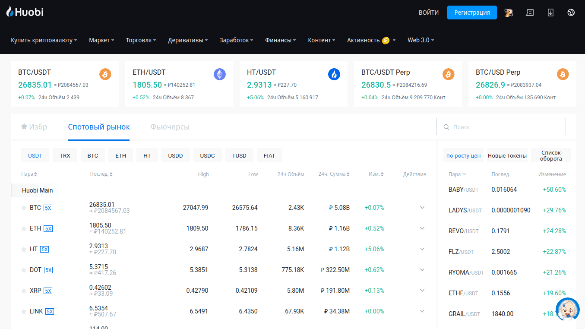Click the ВОЙТИ login link
Image resolution: width=585 pixels, height=329 pixels.
pyautogui.click(x=429, y=13)
